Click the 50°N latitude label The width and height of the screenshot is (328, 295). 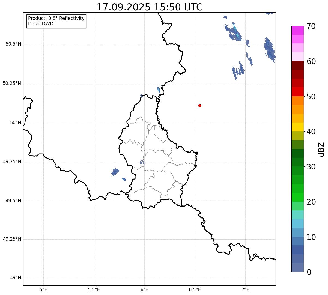tap(16, 123)
